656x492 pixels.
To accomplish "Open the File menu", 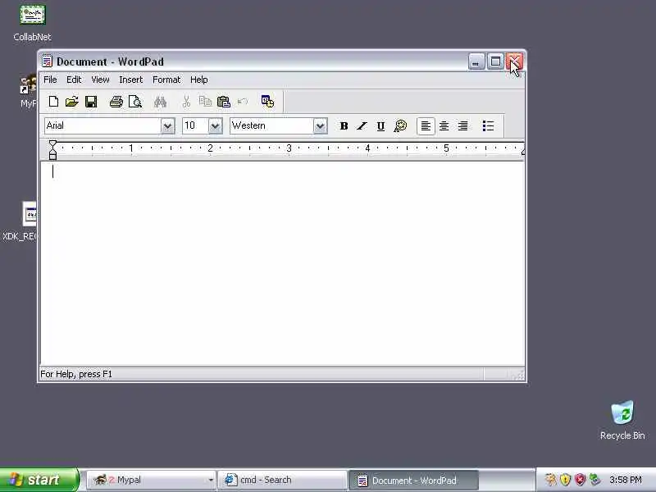I will click(x=50, y=80).
